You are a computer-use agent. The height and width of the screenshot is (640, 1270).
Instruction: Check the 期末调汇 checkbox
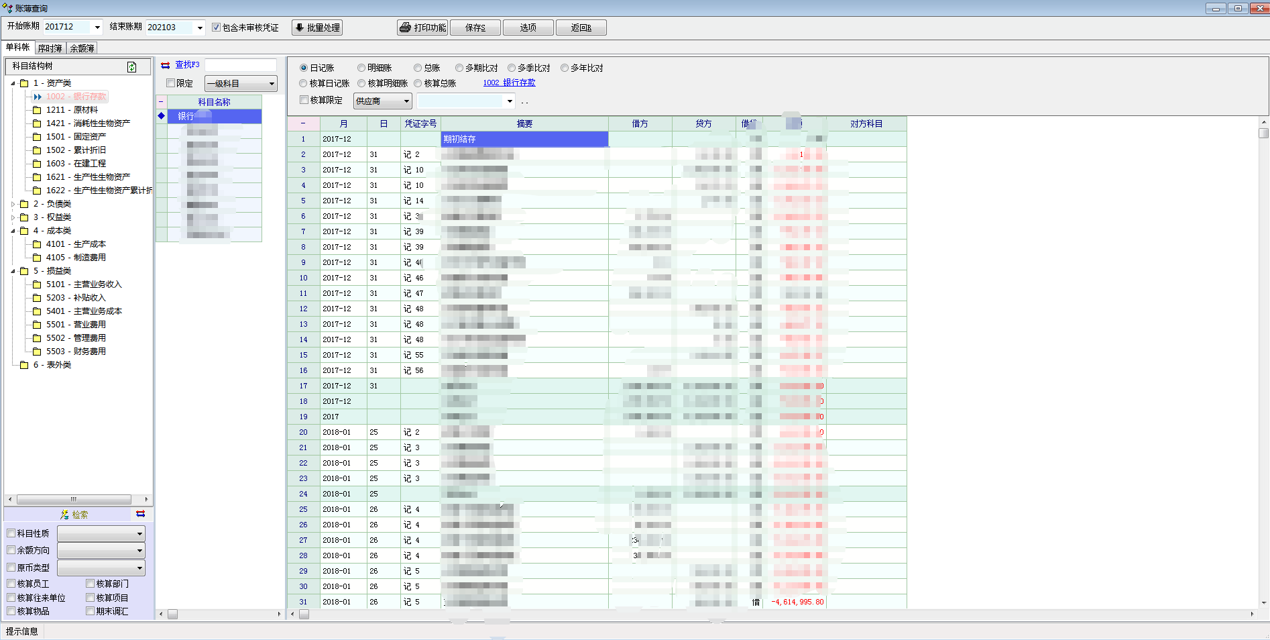click(91, 611)
